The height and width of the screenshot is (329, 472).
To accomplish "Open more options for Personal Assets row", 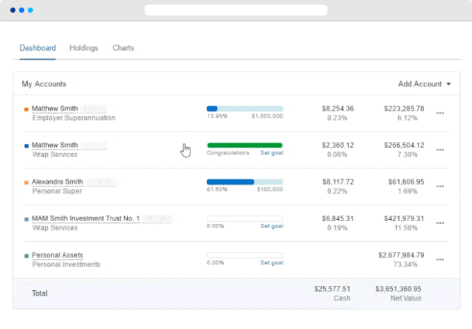I will (x=439, y=259).
